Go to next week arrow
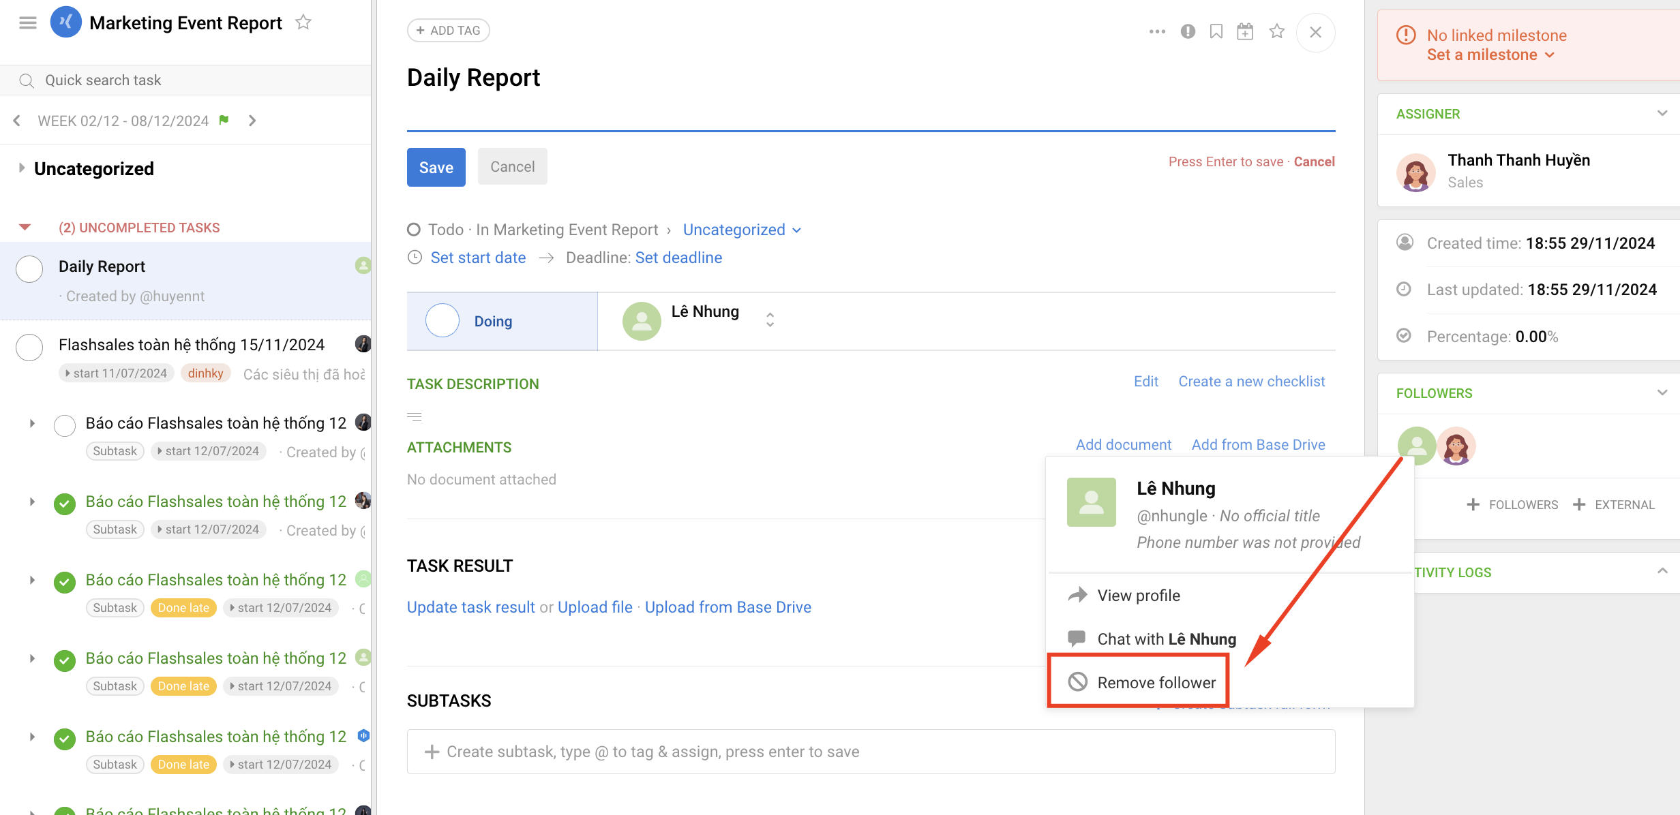This screenshot has width=1680, height=815. click(252, 121)
